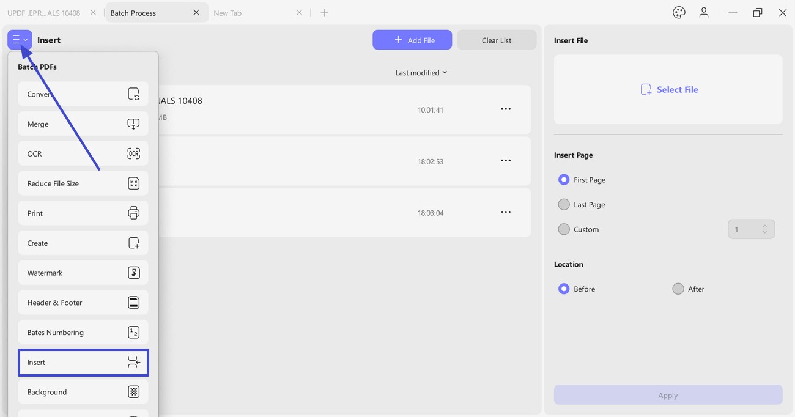Viewport: 795px width, 417px height.
Task: Open the user account icon
Action: [x=704, y=12]
